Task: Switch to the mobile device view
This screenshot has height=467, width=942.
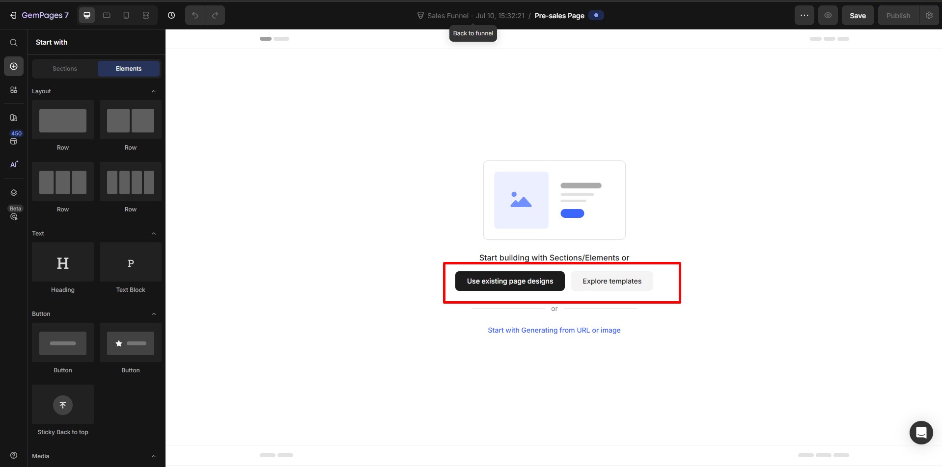Action: 126,16
